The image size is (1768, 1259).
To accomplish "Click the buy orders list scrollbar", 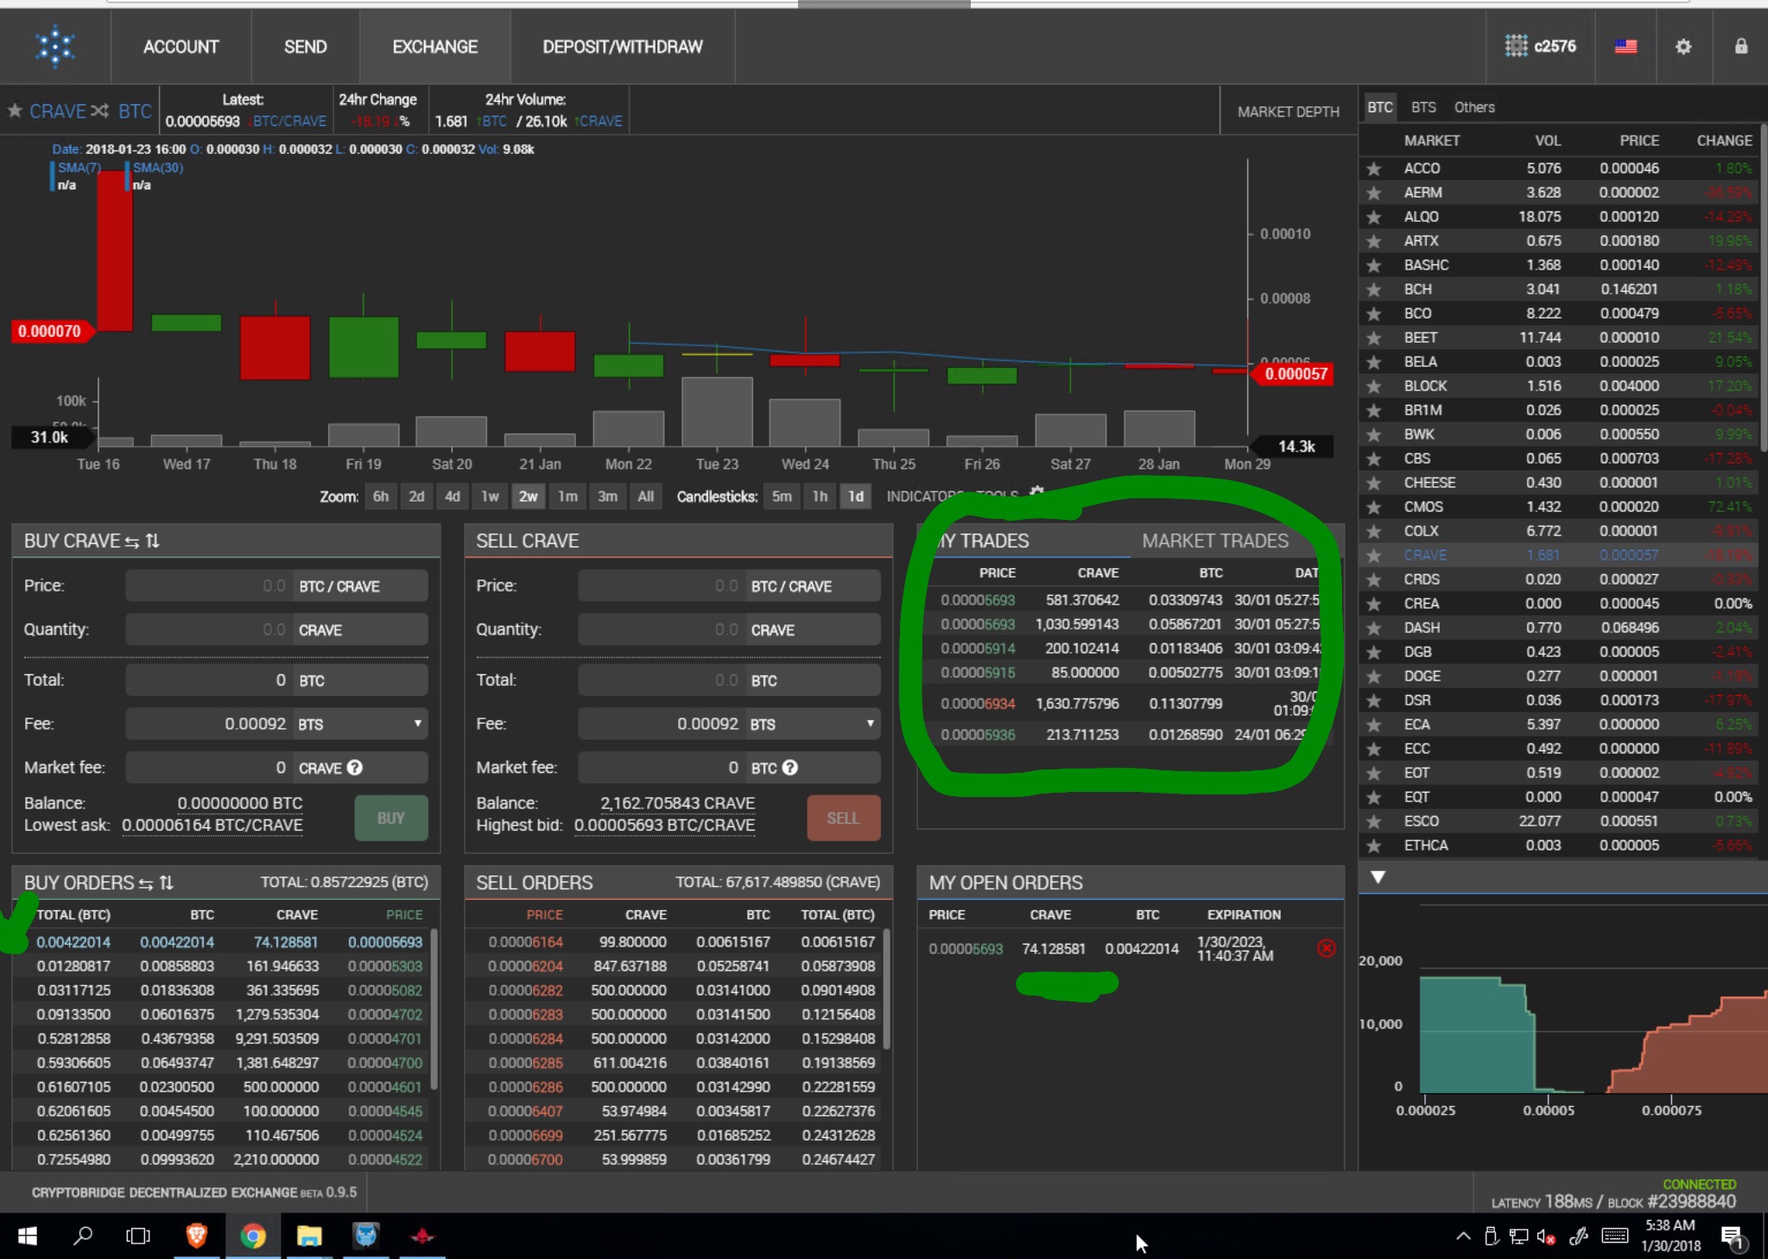I will click(x=434, y=1009).
